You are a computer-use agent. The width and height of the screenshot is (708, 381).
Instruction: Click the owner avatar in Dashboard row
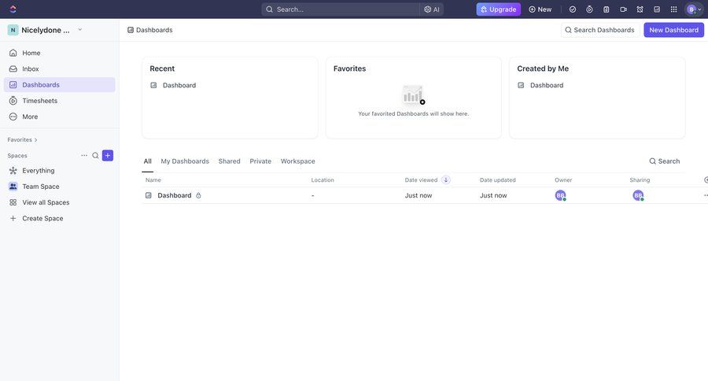[560, 195]
